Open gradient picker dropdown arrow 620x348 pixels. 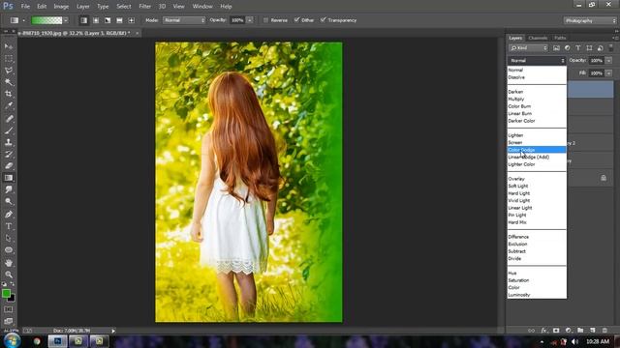coord(66,20)
